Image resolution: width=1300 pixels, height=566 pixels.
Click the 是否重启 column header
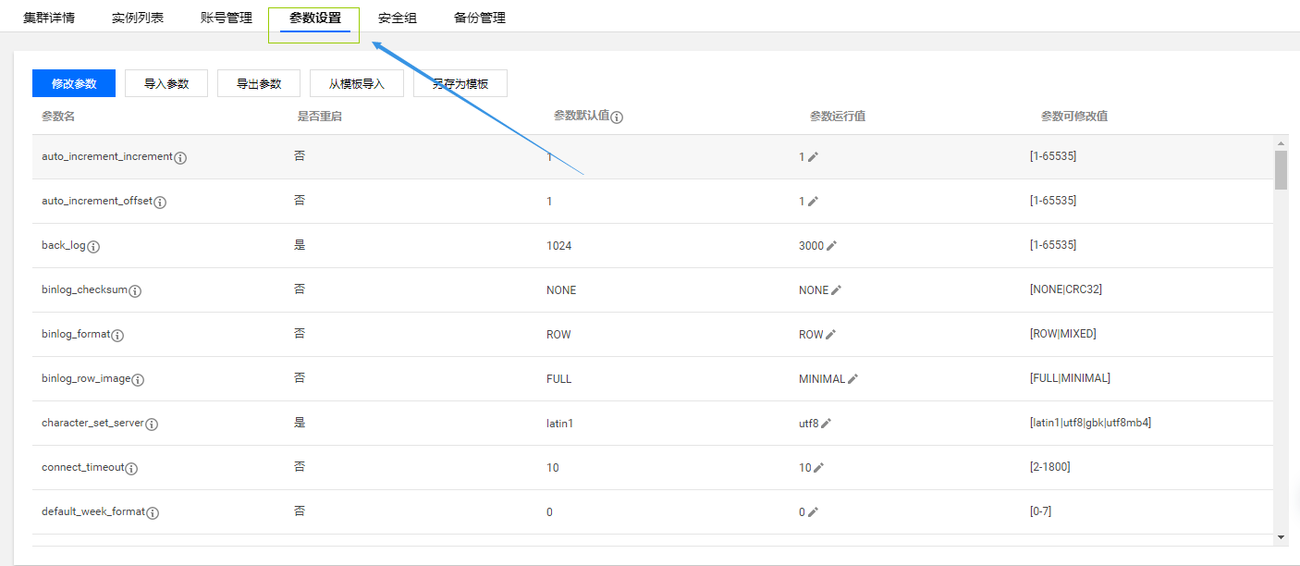point(320,117)
